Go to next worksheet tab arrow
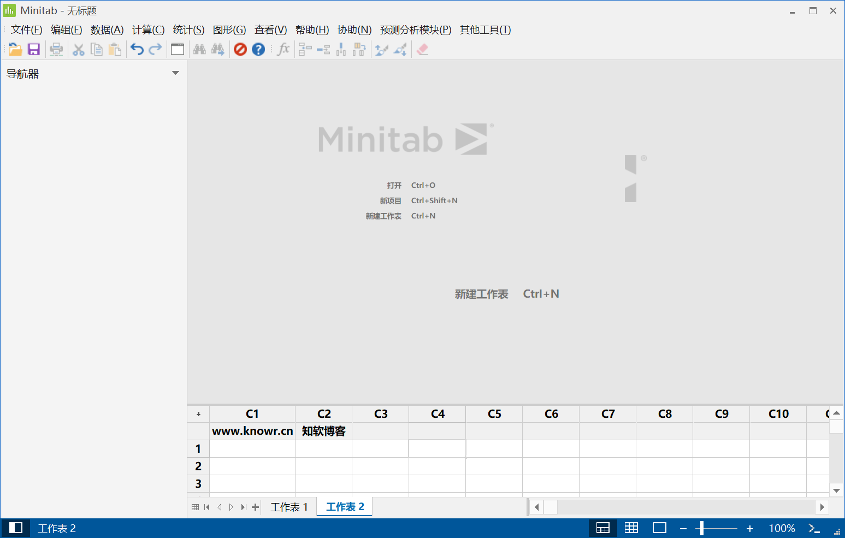 (x=231, y=507)
